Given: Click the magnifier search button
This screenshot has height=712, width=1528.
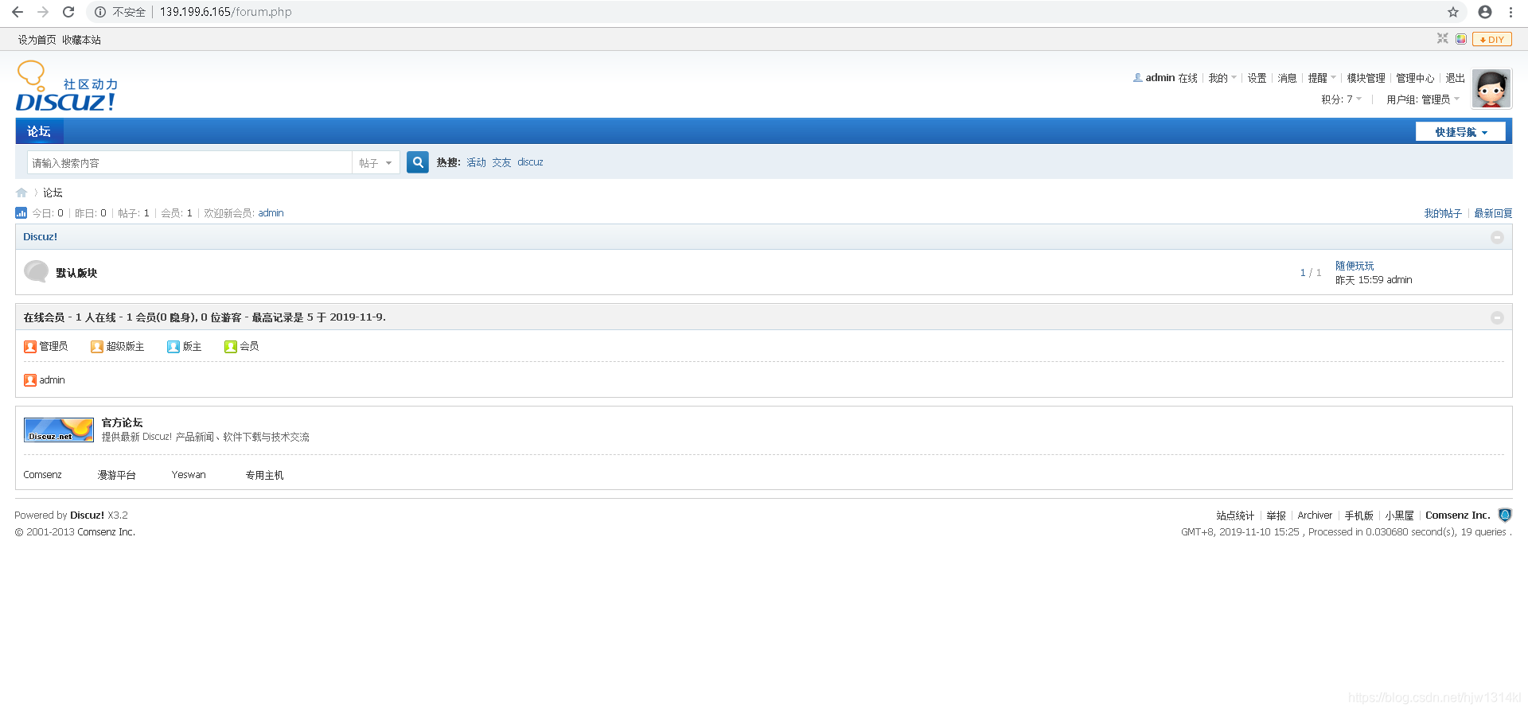Looking at the screenshot, I should pos(418,162).
